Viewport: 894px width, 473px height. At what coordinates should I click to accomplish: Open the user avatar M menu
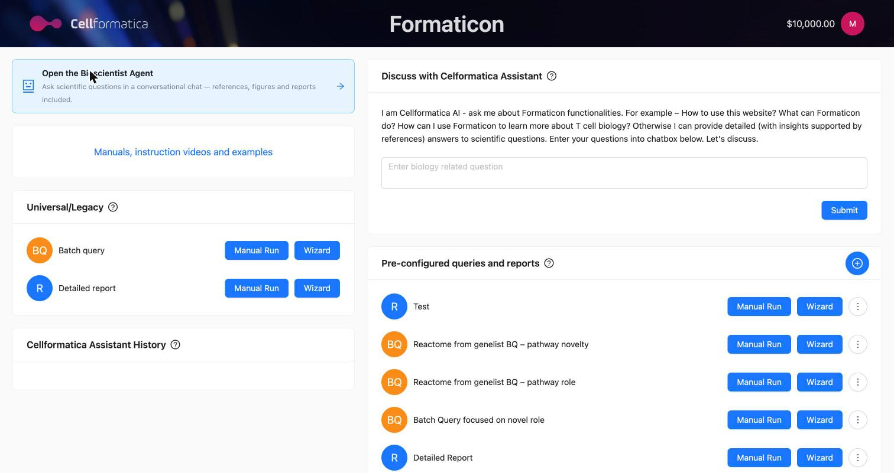852,24
